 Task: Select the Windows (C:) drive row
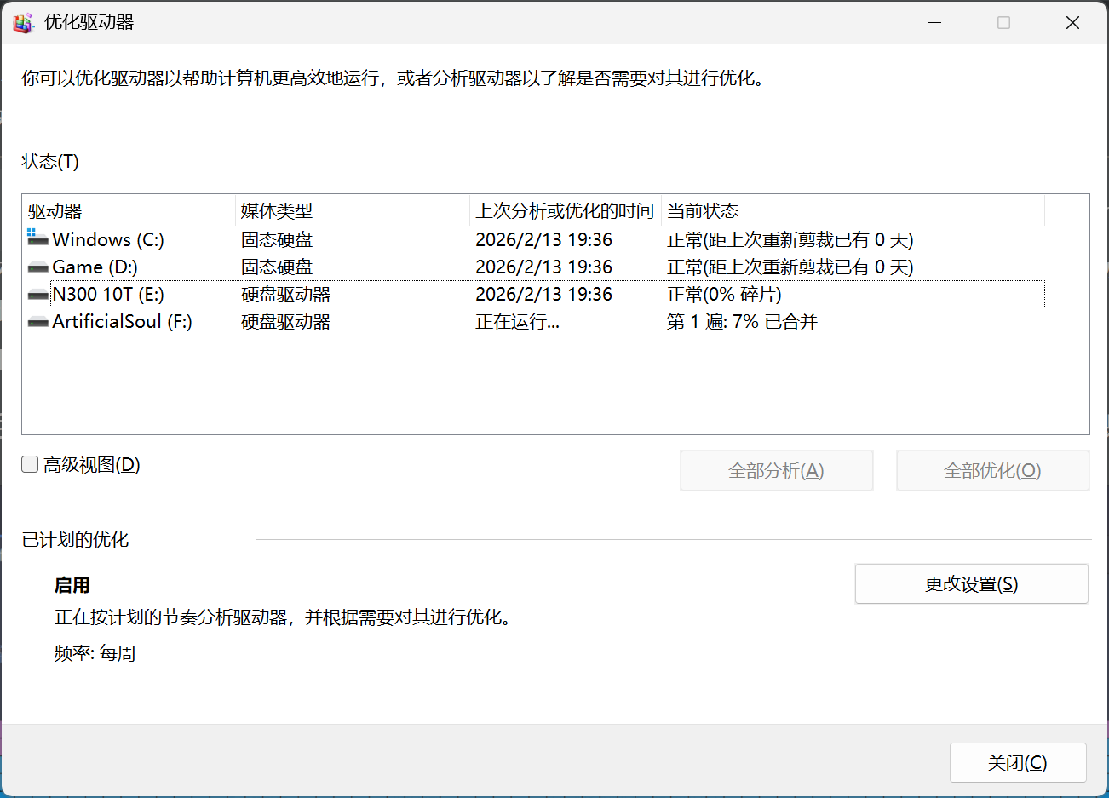coord(535,239)
